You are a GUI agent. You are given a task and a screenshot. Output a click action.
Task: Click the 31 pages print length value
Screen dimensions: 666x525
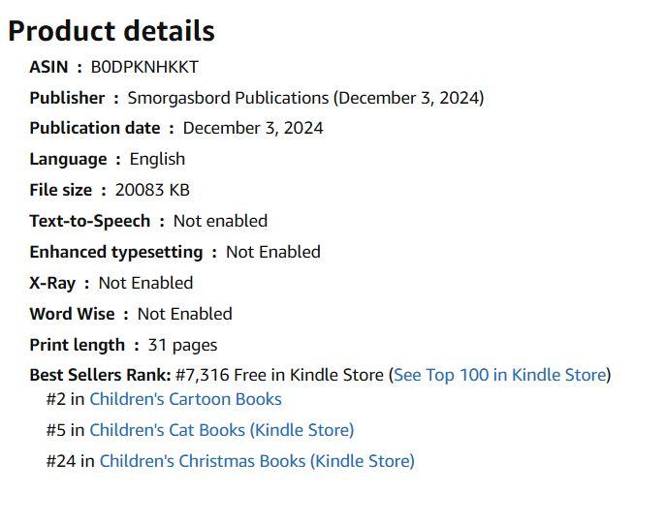coord(182,346)
